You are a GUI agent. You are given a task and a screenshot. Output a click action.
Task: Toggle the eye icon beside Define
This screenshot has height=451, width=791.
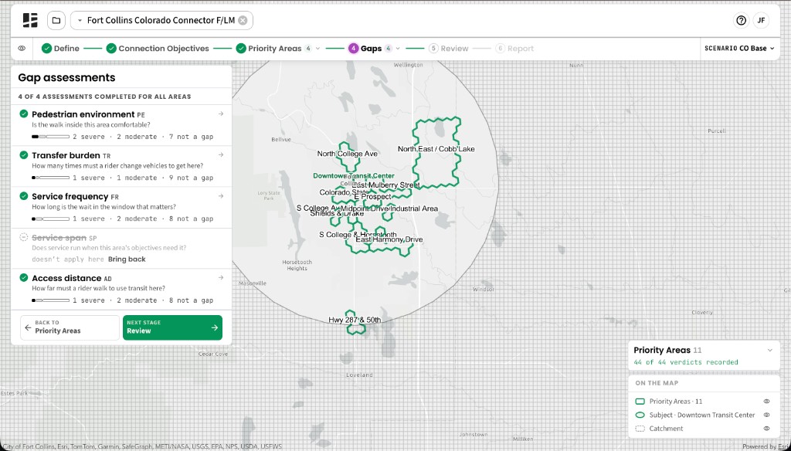coord(22,49)
